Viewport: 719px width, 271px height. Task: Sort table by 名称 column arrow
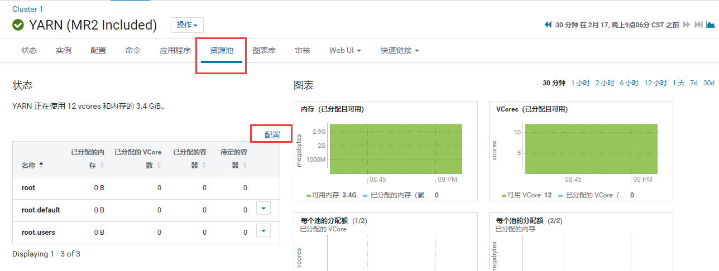pyautogui.click(x=41, y=165)
